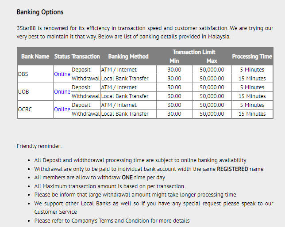This screenshot has width=285, height=227.
Task: Click the Withdrawal cell in the OCBC row
Action: pyautogui.click(x=85, y=114)
